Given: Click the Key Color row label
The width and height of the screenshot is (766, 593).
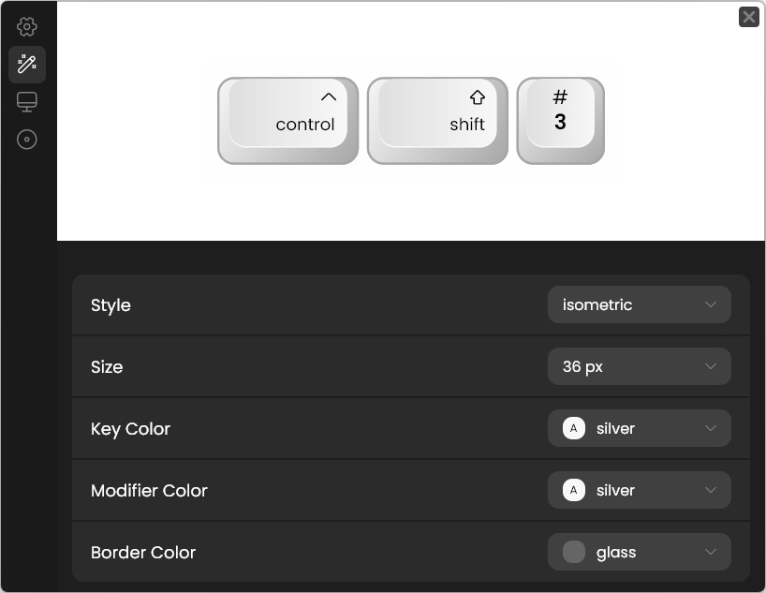Looking at the screenshot, I should (130, 428).
